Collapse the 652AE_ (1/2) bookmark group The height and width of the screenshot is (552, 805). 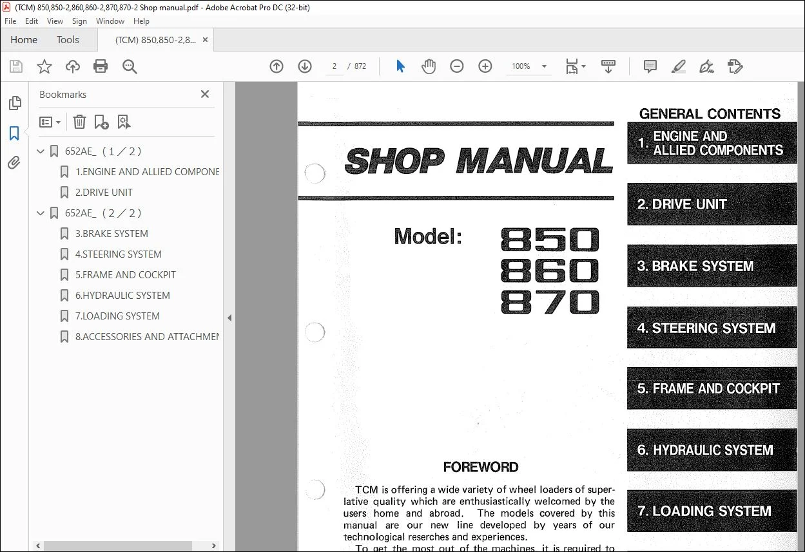[x=41, y=151]
